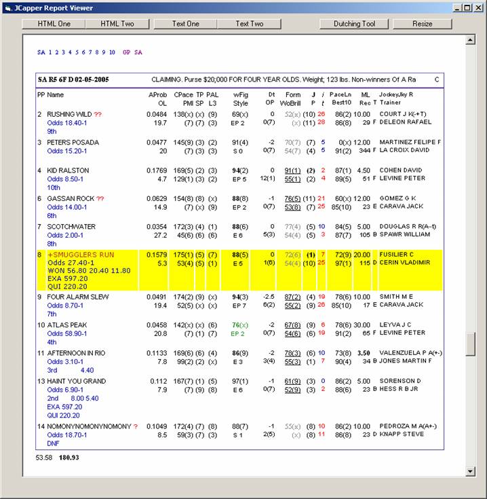Image resolution: width=487 pixels, height=499 pixels.
Task: Click Odds 2.00-1 under Scotchwater
Action: point(65,235)
